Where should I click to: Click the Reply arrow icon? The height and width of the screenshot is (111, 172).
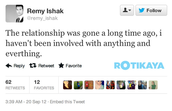click(x=9, y=66)
